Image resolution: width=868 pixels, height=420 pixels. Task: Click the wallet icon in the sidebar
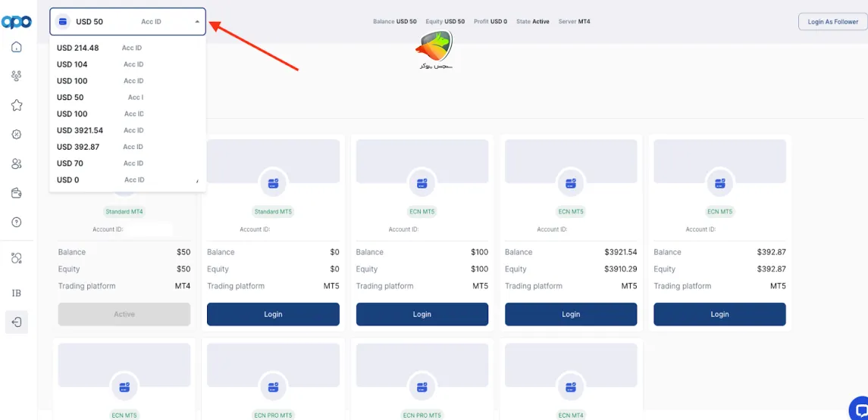click(x=17, y=193)
